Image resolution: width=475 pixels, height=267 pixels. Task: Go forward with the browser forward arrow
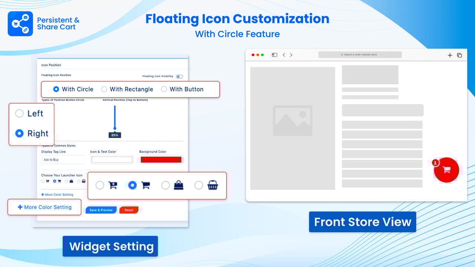(291, 55)
